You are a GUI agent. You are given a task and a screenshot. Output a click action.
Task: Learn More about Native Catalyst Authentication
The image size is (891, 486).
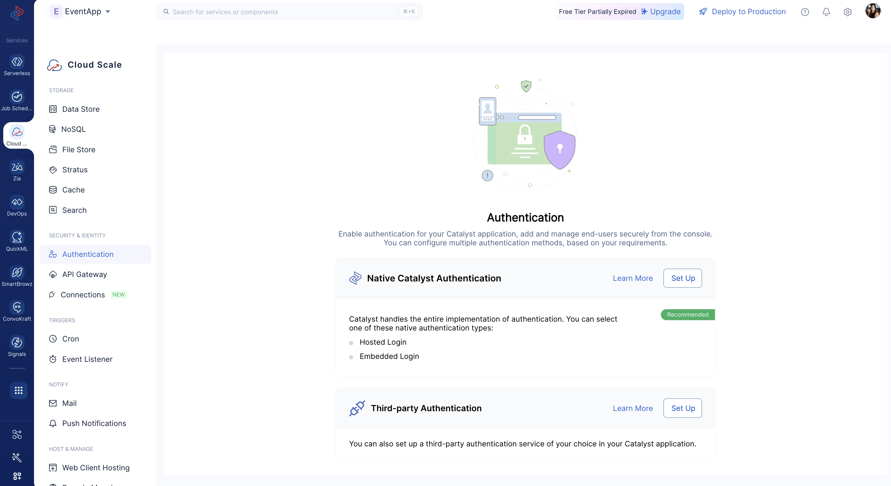click(x=633, y=278)
